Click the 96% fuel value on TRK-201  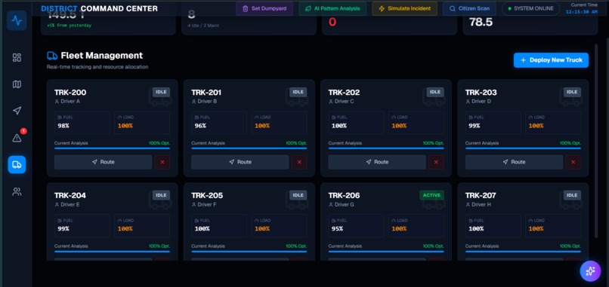(200, 126)
